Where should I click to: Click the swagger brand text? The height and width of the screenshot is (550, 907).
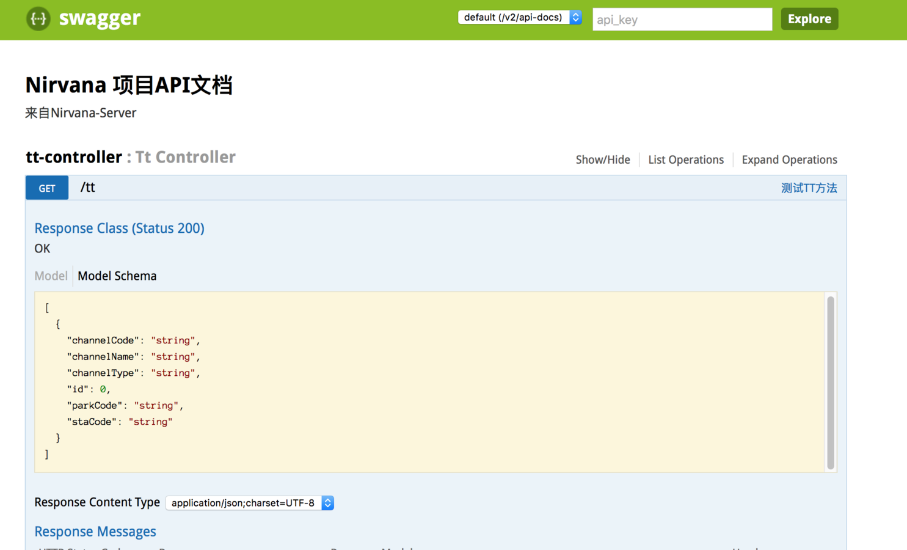tap(100, 18)
